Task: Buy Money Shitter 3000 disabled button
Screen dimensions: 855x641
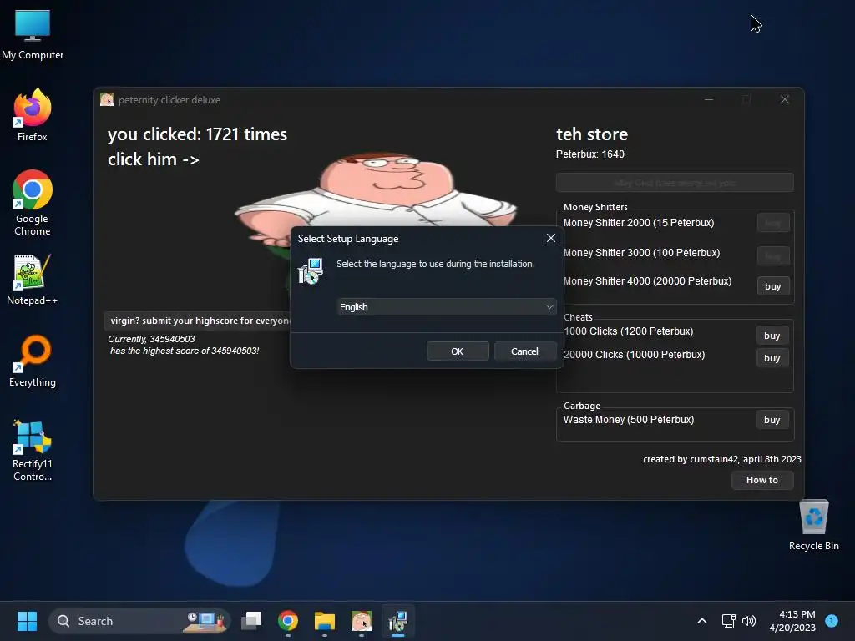Action: (x=772, y=255)
